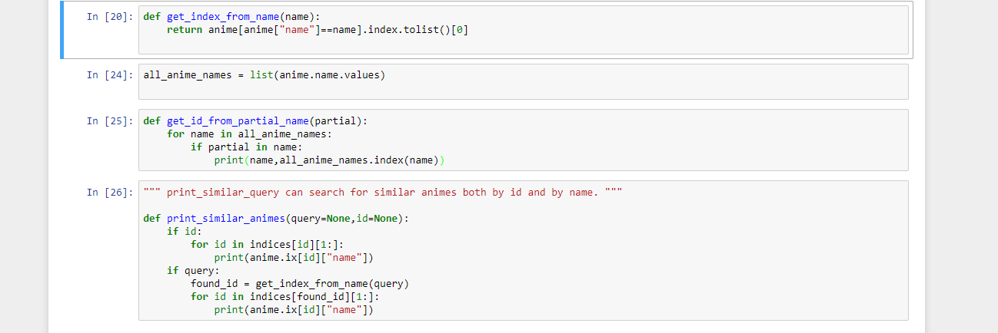The image size is (998, 333).
Task: Click into the print_similar_animes code cell
Action: click(523, 250)
